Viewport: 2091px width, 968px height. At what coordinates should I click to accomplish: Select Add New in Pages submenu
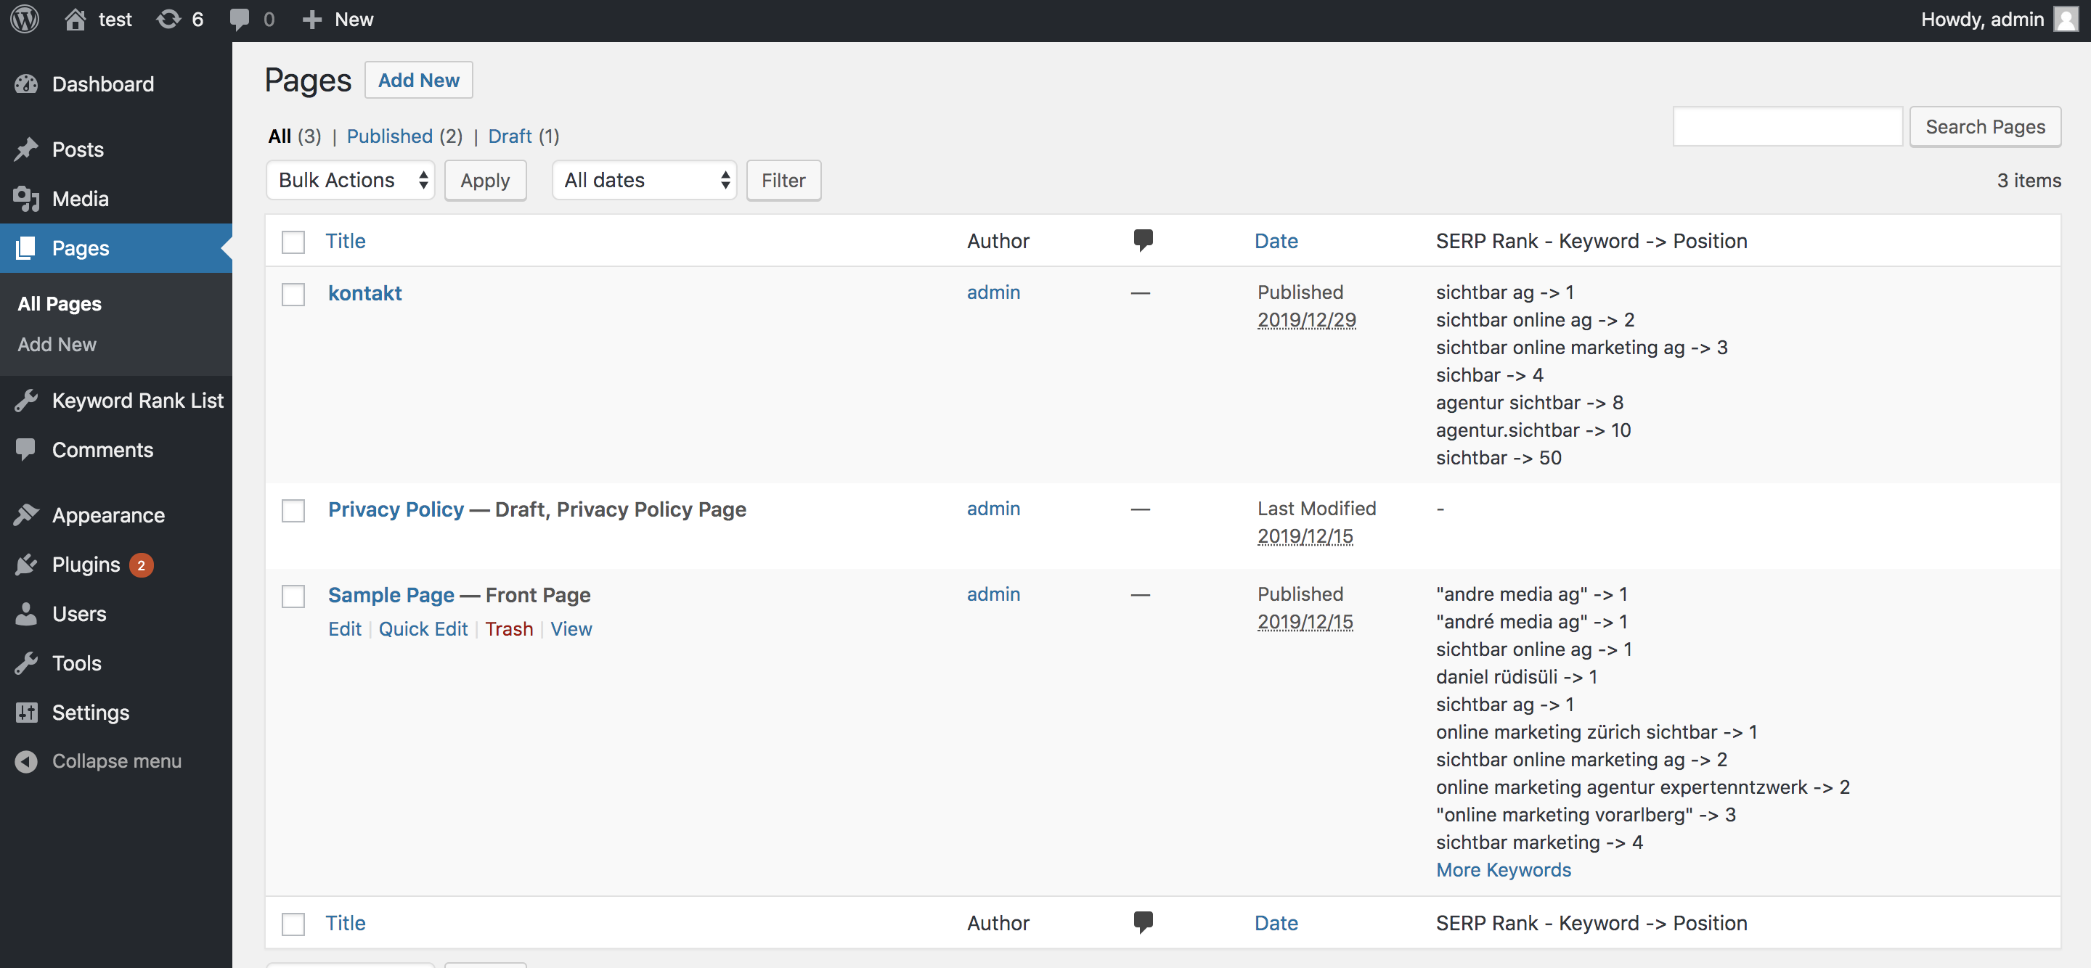[x=57, y=344]
